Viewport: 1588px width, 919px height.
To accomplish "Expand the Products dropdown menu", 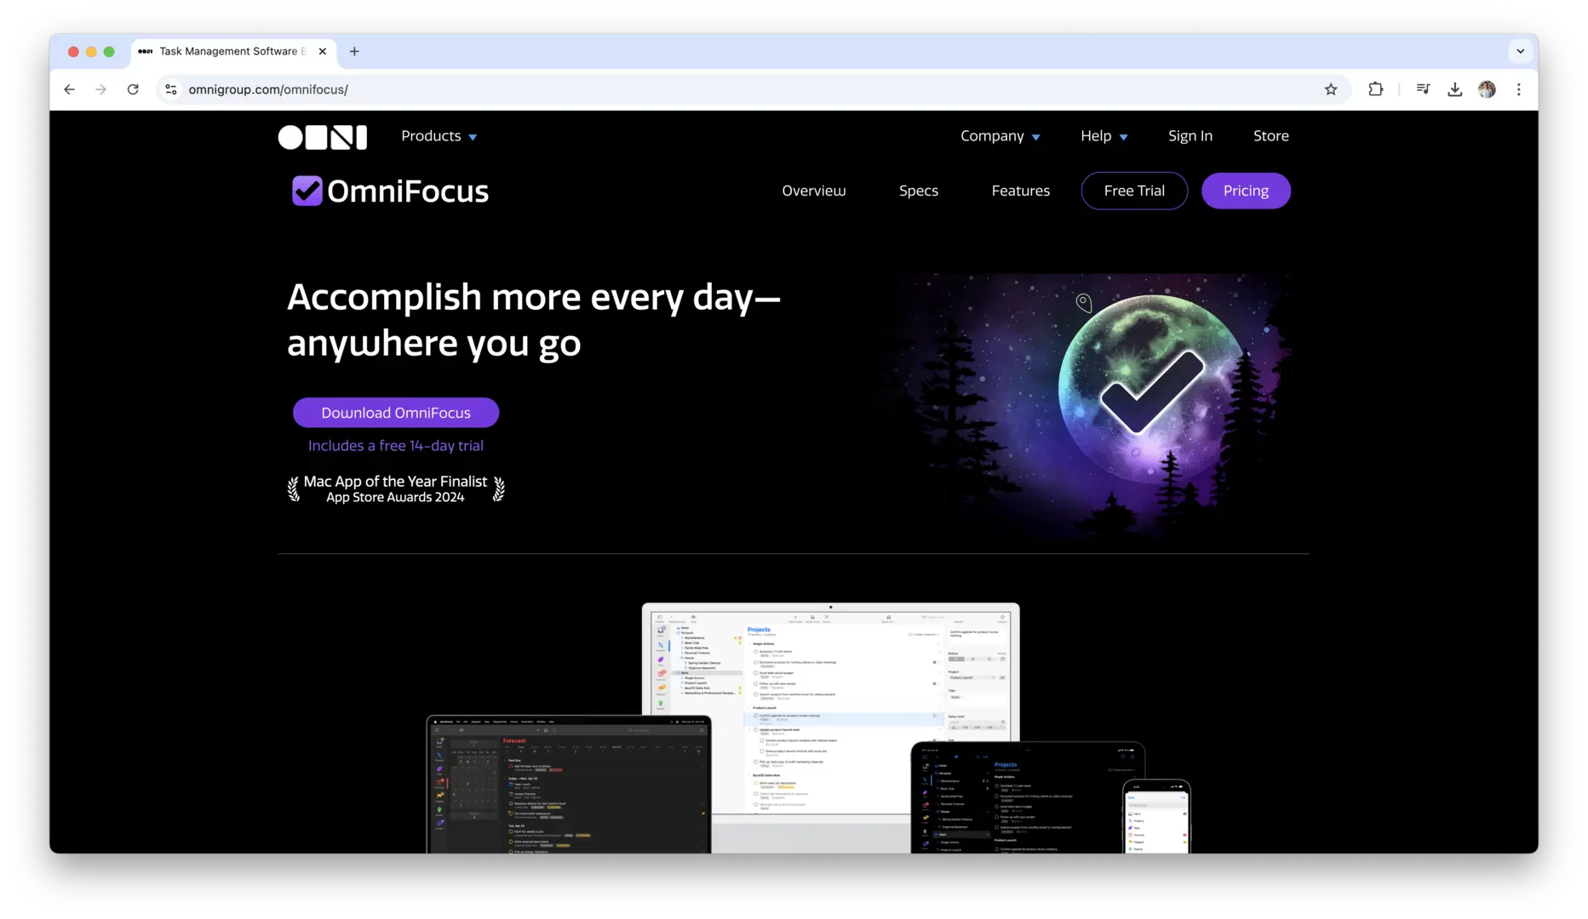I will tap(439, 136).
